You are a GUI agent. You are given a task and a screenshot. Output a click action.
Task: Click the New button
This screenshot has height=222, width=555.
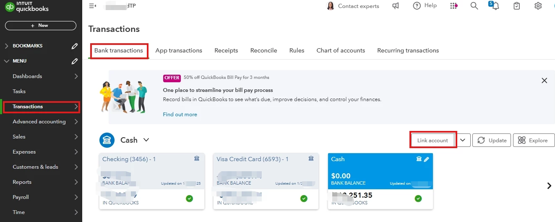[x=41, y=26]
